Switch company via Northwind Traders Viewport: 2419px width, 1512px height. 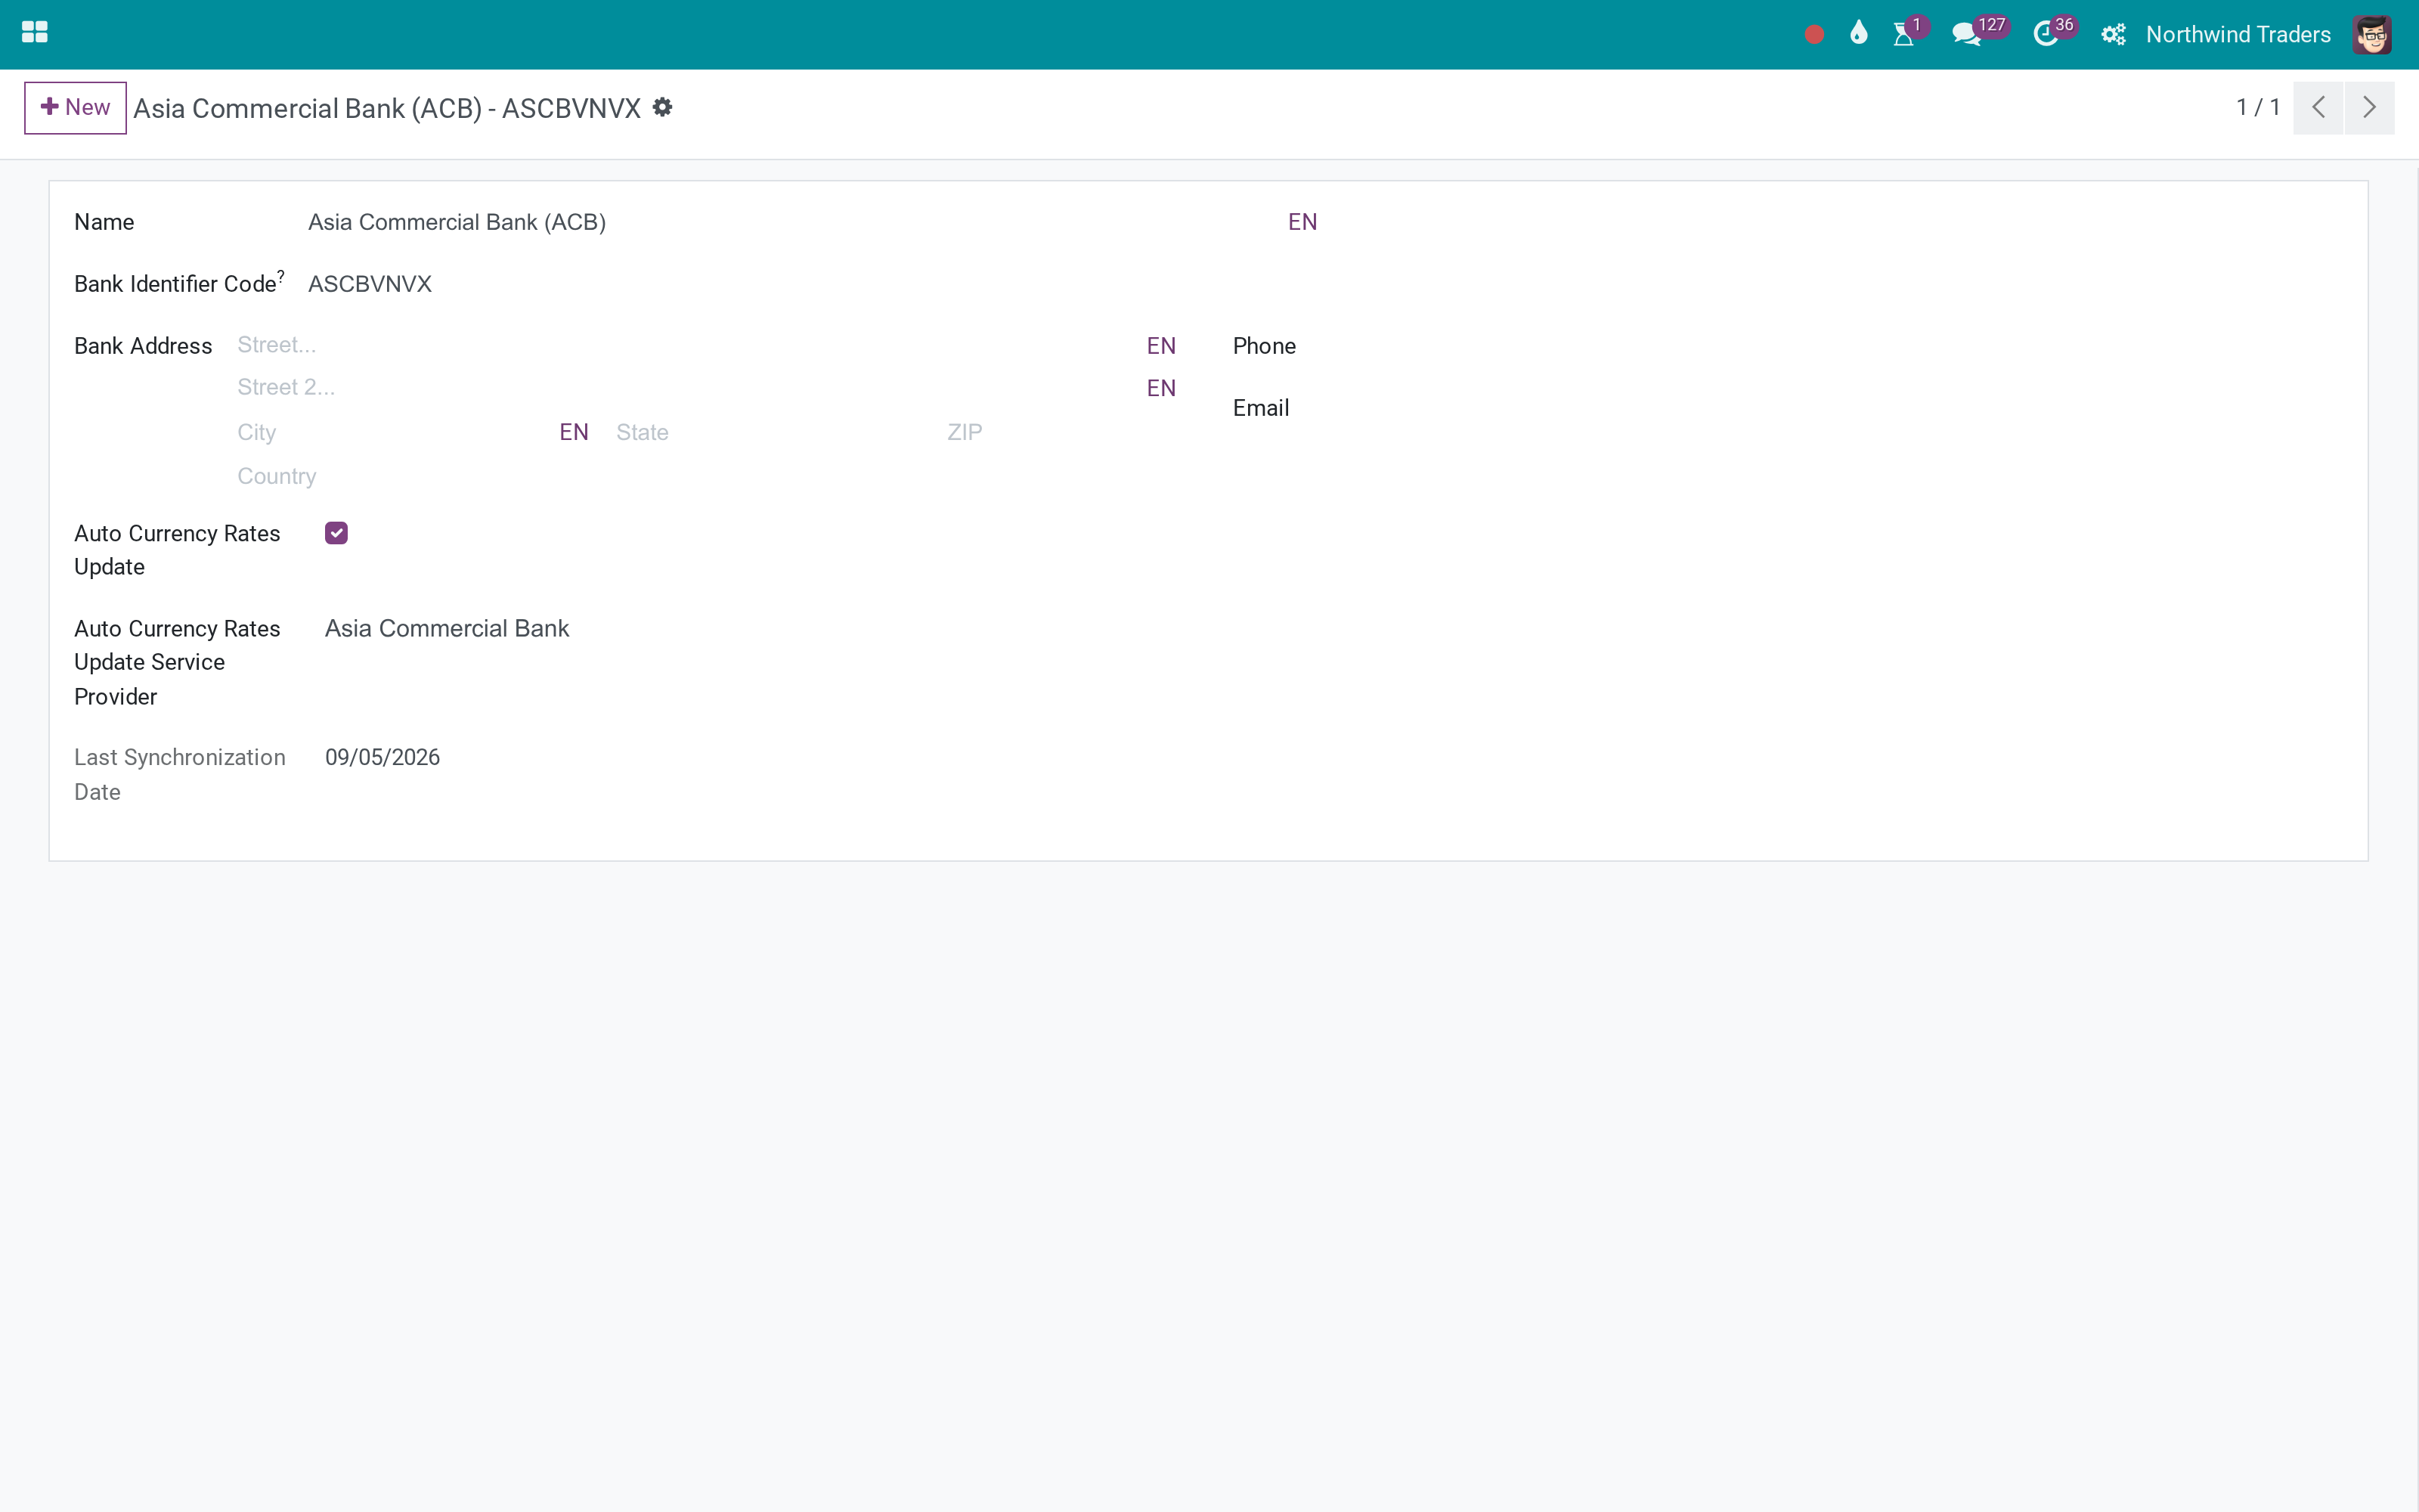[2238, 35]
